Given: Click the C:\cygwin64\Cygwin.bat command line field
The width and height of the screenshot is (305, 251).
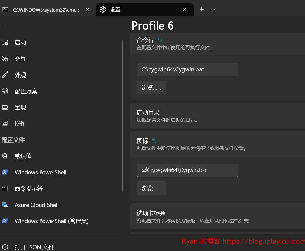Looking at the screenshot, I should click(187, 69).
